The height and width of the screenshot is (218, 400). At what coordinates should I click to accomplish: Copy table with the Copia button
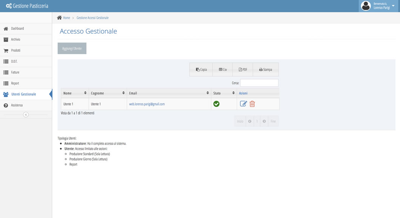click(x=201, y=70)
